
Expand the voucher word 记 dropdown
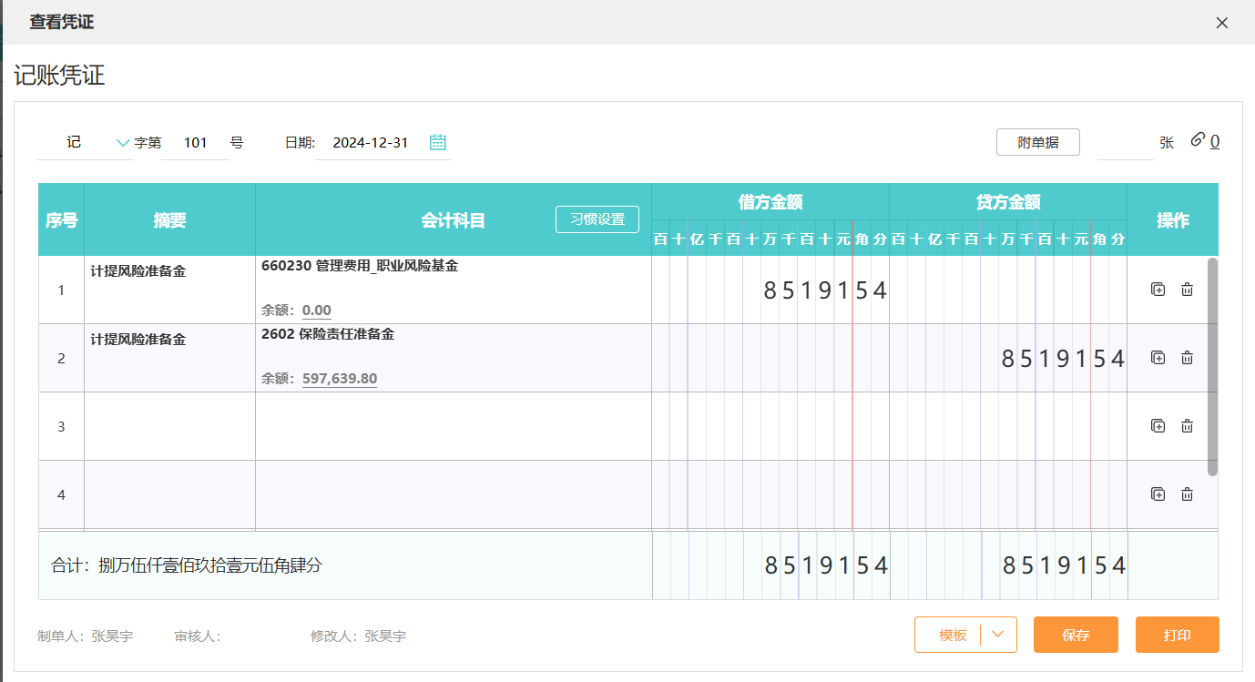pos(123,143)
